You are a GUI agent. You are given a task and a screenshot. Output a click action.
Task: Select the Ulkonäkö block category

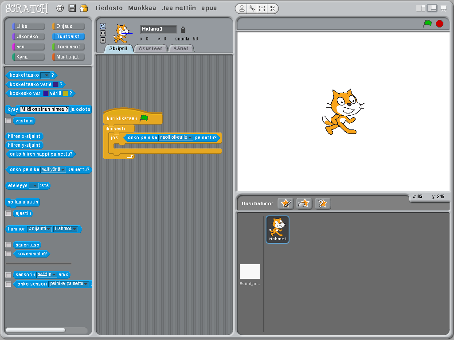28,36
